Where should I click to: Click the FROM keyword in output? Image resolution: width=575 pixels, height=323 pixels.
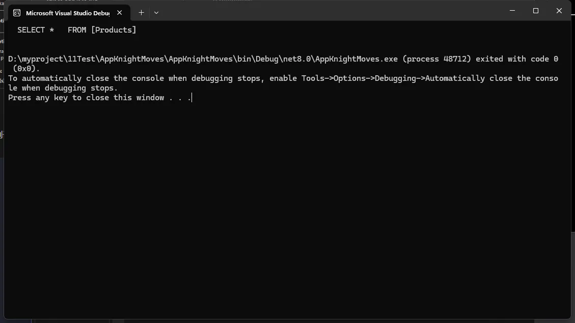(77, 30)
